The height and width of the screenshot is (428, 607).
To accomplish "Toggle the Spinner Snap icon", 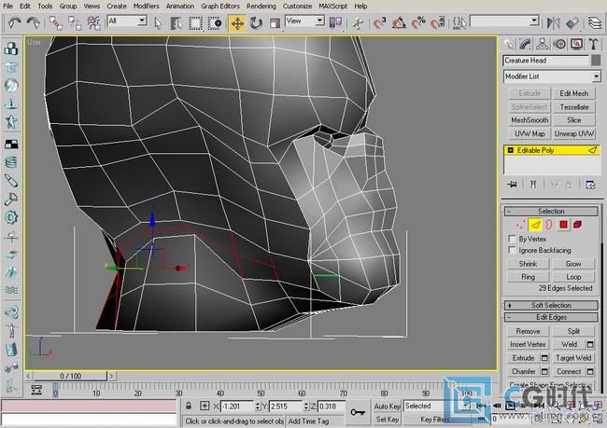I will (x=437, y=23).
